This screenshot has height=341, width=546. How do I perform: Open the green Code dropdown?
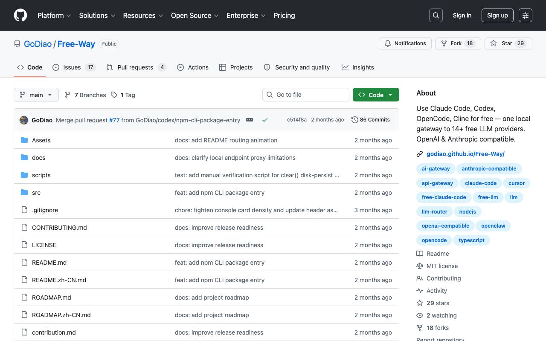coord(376,95)
